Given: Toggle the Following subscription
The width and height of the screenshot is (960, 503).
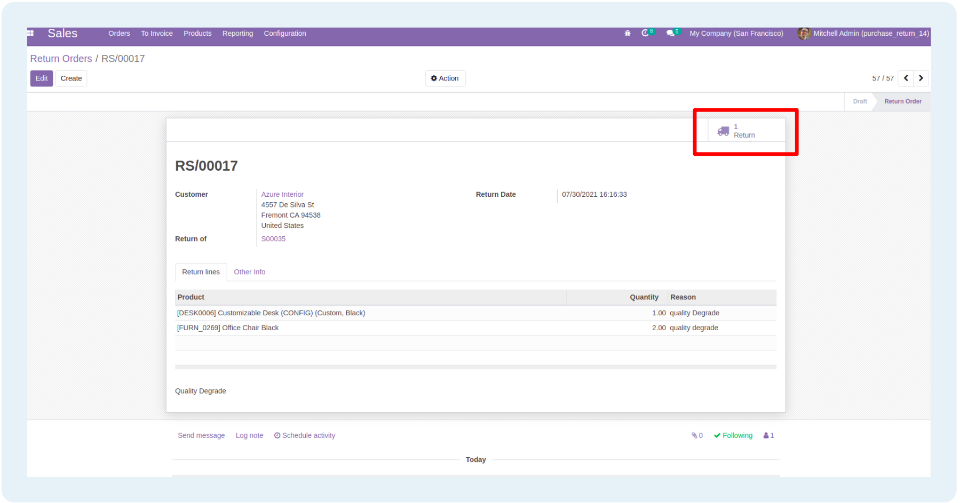Looking at the screenshot, I should pyautogui.click(x=733, y=436).
